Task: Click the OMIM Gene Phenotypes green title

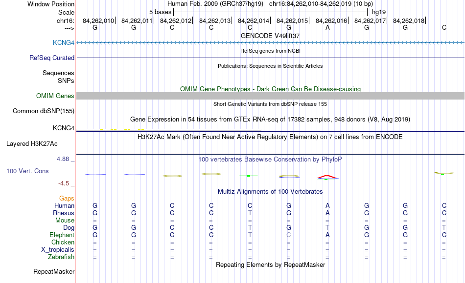Action: click(x=271, y=89)
